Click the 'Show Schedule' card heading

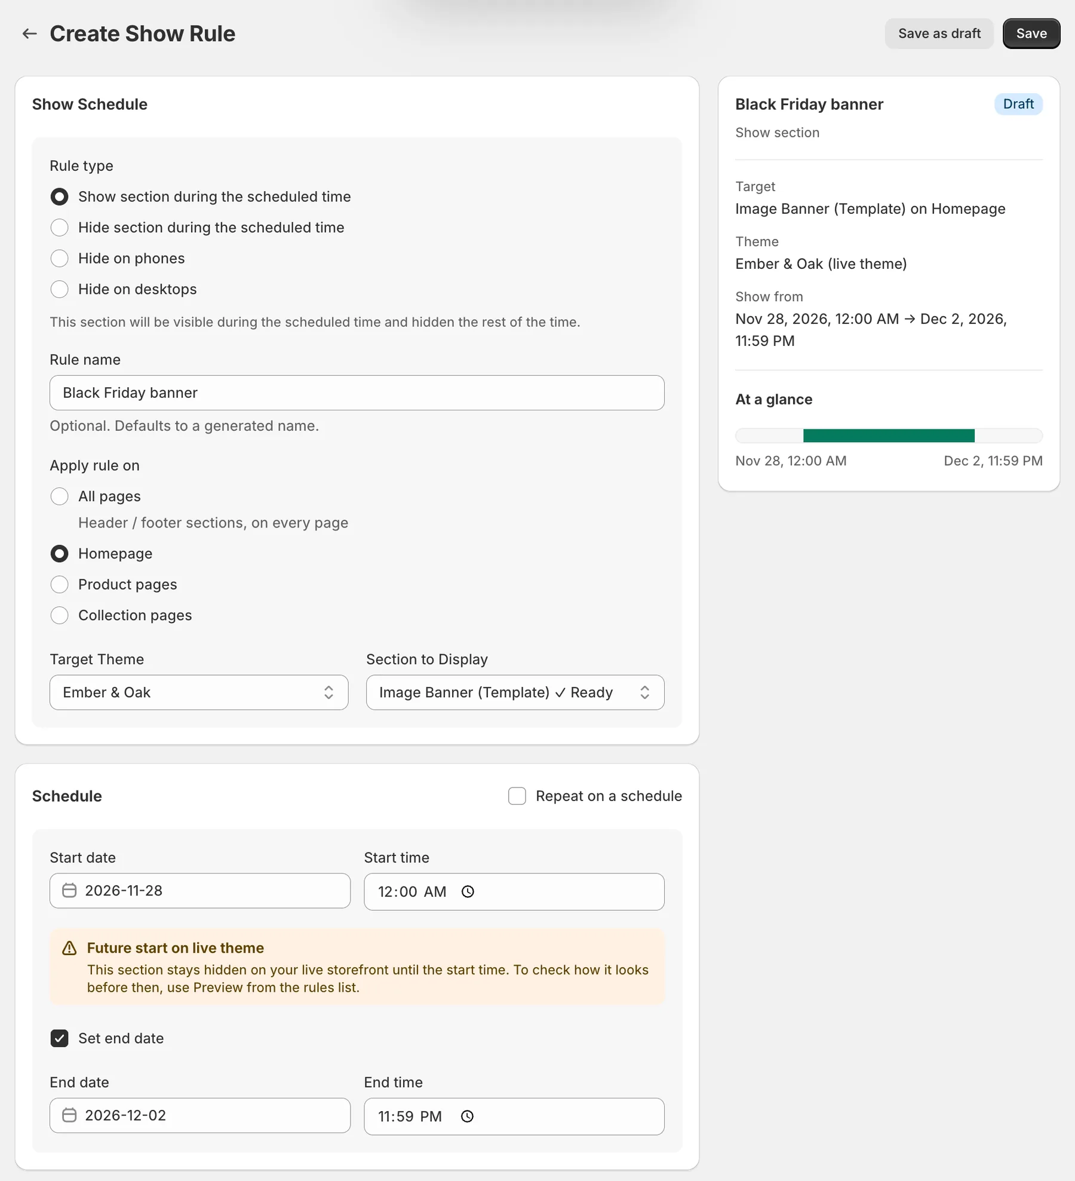coord(90,104)
